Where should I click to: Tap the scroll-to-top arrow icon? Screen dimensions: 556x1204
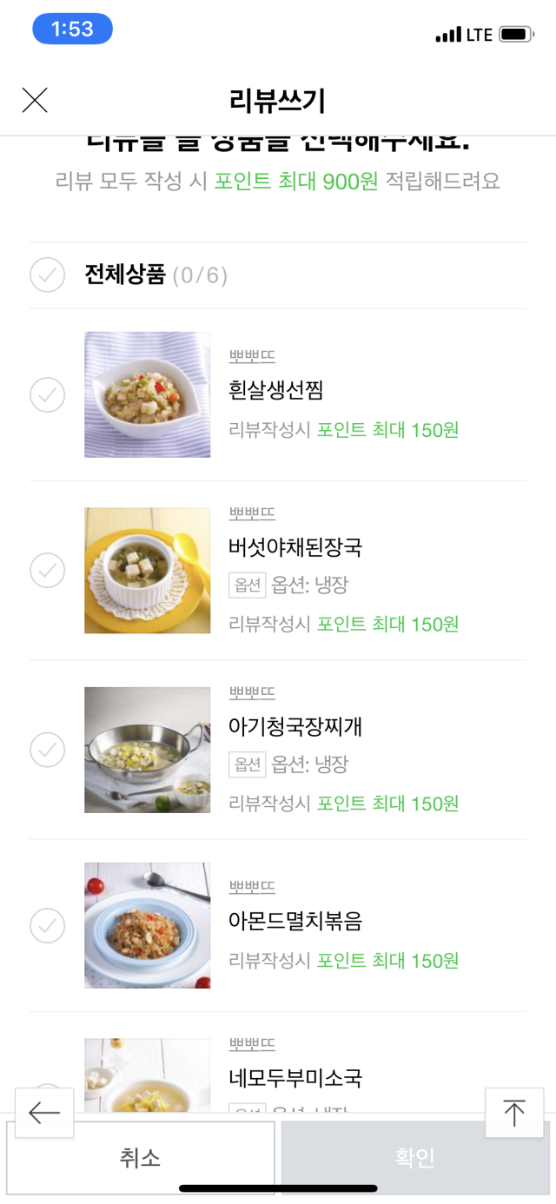coord(514,1113)
